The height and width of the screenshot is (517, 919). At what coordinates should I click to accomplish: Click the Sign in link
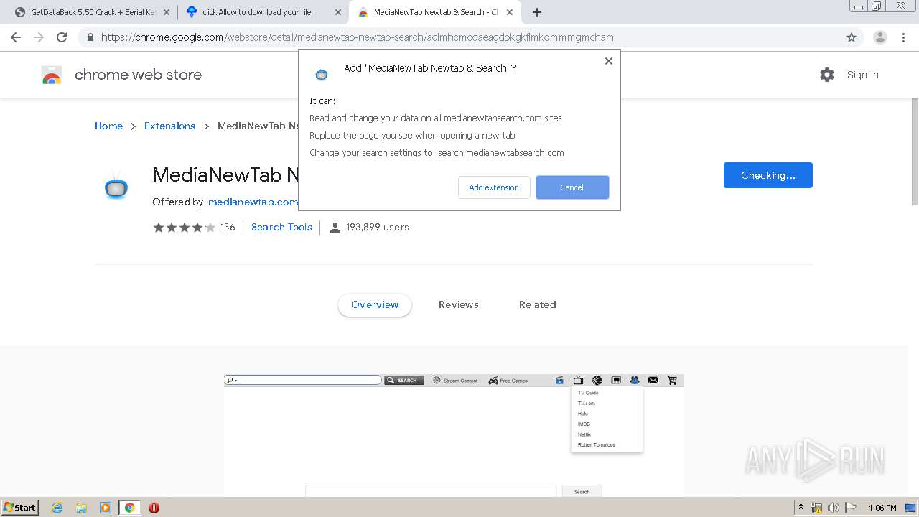click(862, 75)
